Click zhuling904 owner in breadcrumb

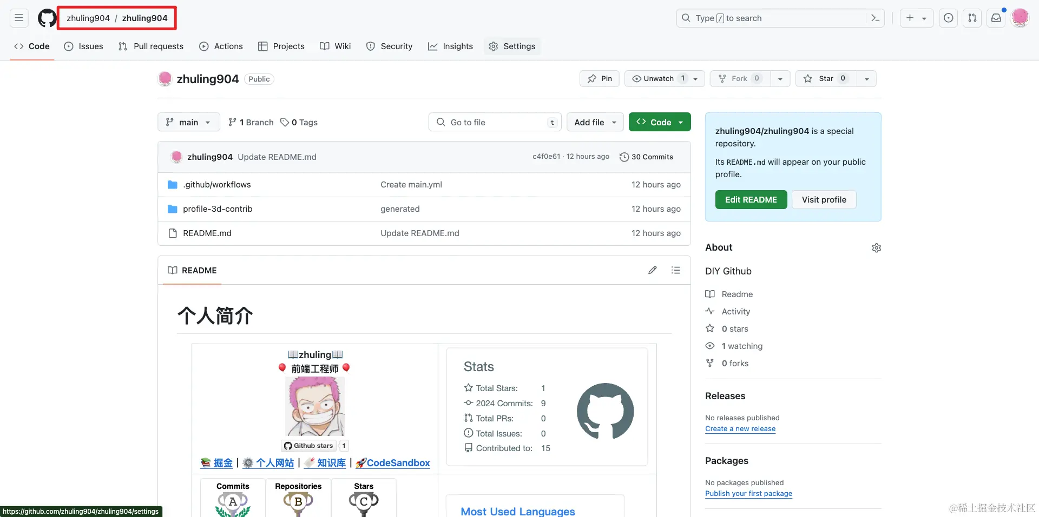coord(88,18)
